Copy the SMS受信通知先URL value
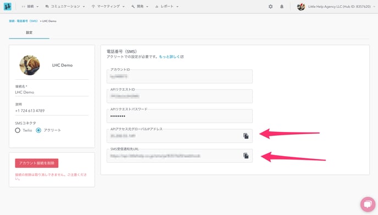Screen dimensions: 378x215 click(246, 156)
